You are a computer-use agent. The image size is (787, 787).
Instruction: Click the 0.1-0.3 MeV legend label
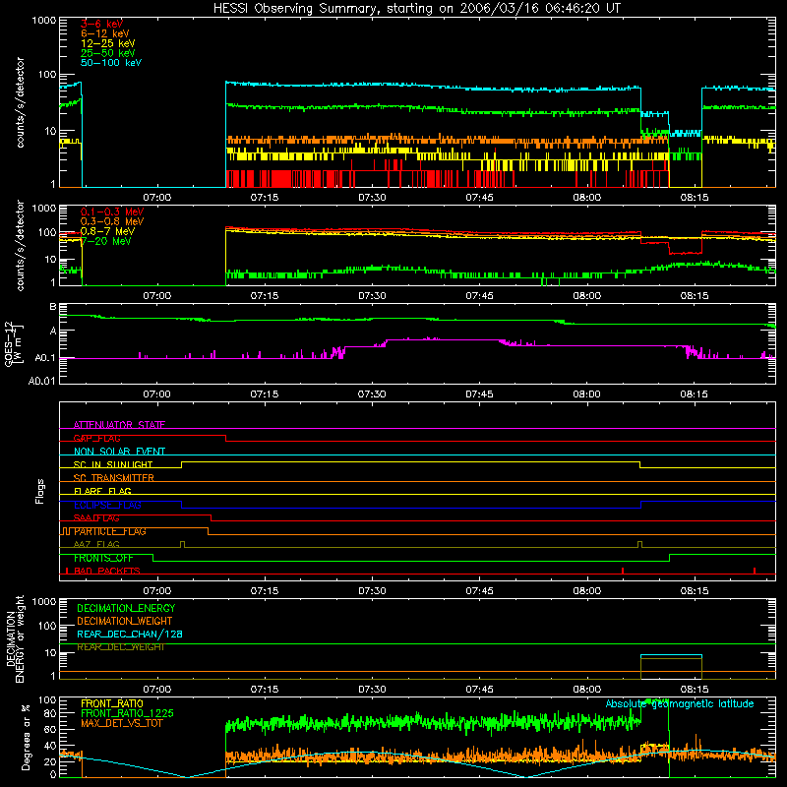pyautogui.click(x=112, y=212)
